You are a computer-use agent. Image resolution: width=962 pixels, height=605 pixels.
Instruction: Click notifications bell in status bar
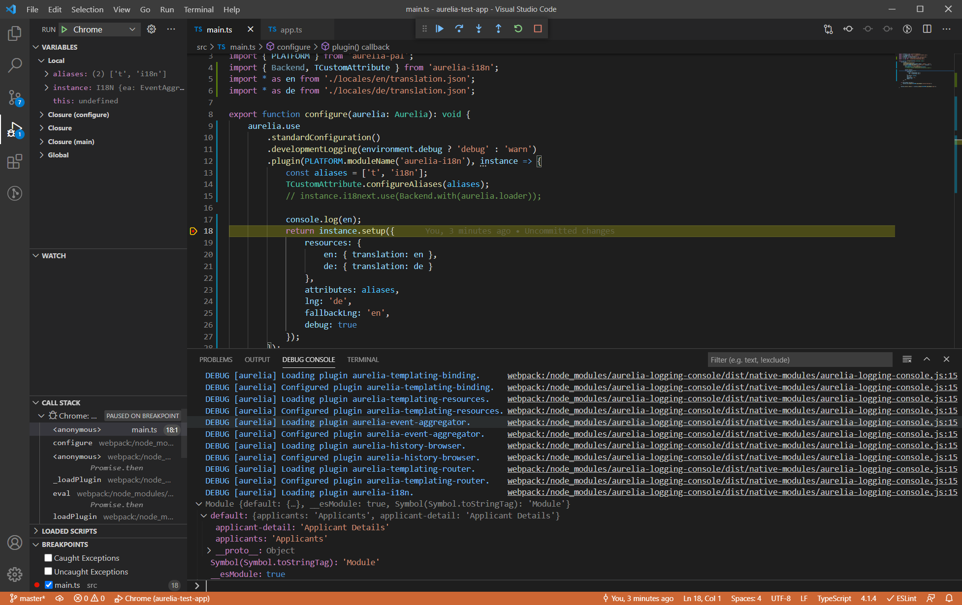coord(949,599)
